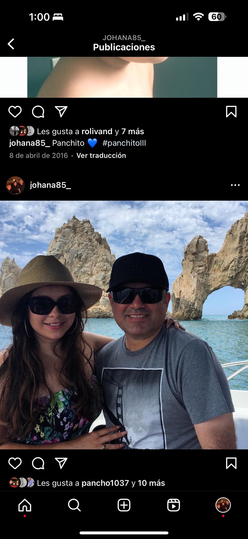248x539 pixels.
Task: Open the three-dot menu for johana85_ post
Action: click(x=235, y=185)
